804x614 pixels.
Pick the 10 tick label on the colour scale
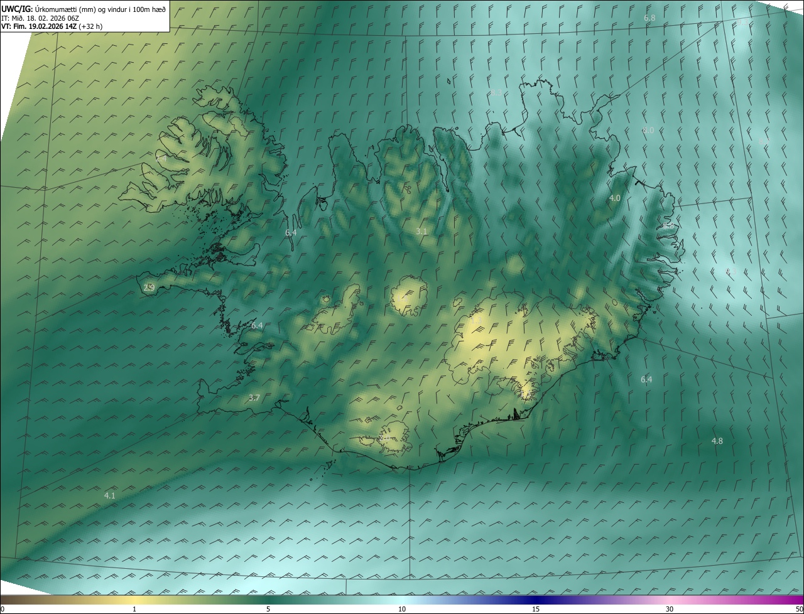[402, 609]
